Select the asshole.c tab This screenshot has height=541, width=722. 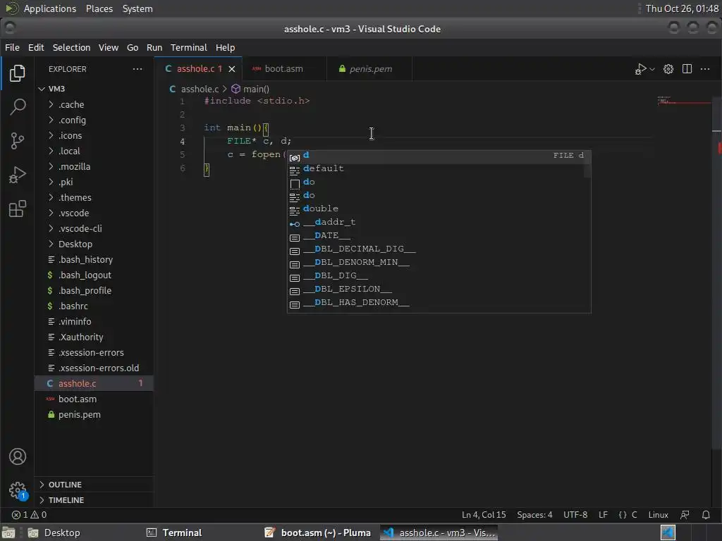tap(198, 69)
